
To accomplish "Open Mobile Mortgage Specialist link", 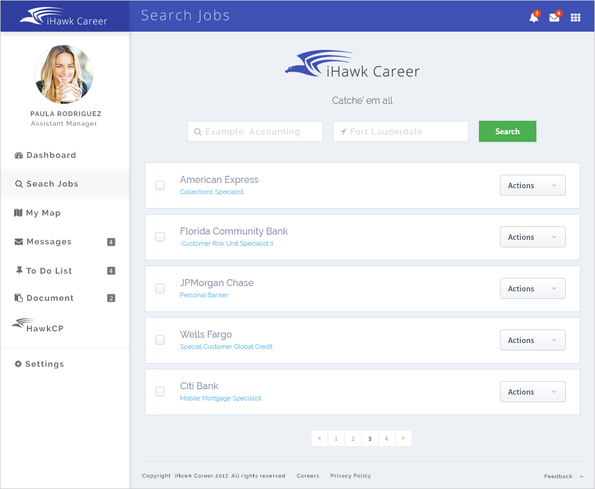I will (x=220, y=399).
